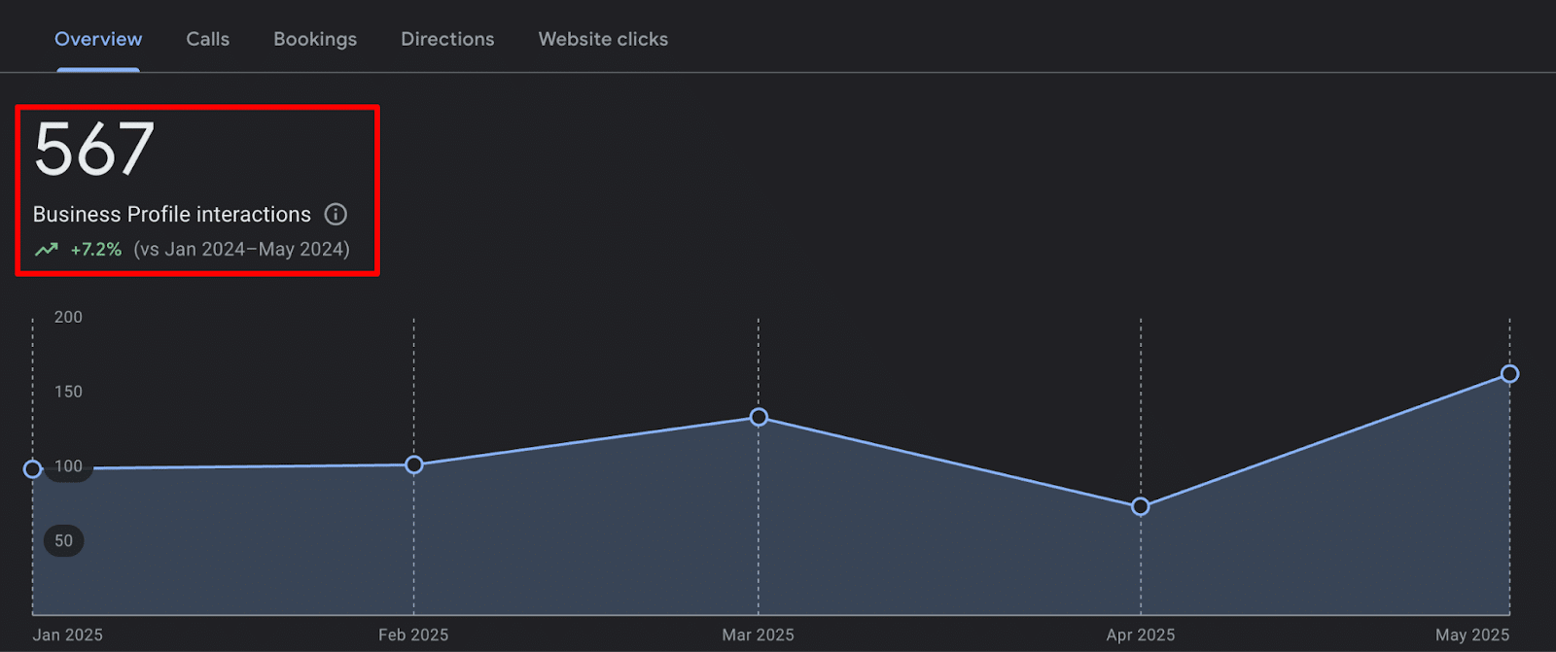
Task: Click the info icon beside Business Profile interactions
Action: (x=336, y=214)
